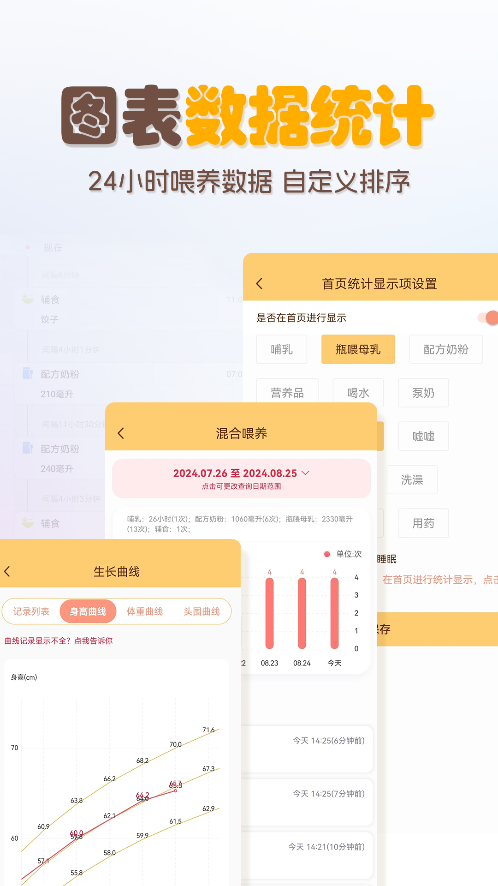Image resolution: width=498 pixels, height=886 pixels.
Task: Click 曲线记录显示不全？点我告诉你 link
Action: (x=59, y=641)
